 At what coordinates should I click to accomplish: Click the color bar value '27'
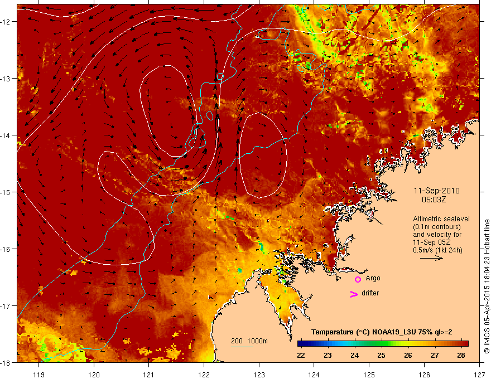[x=434, y=355]
